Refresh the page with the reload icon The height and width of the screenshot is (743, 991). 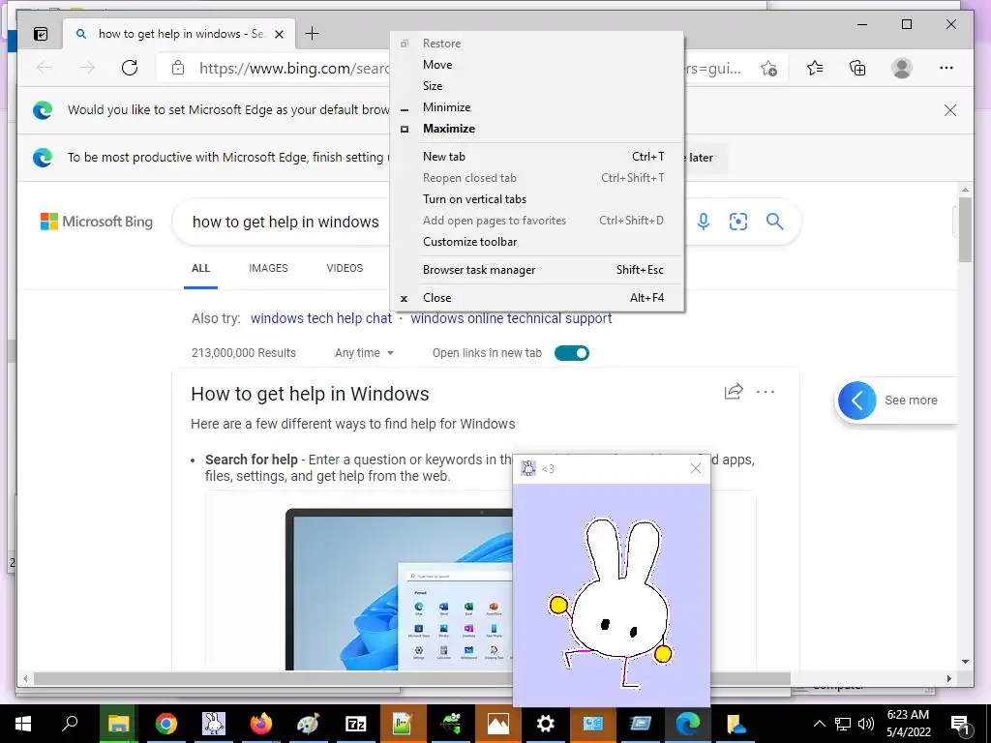click(130, 68)
